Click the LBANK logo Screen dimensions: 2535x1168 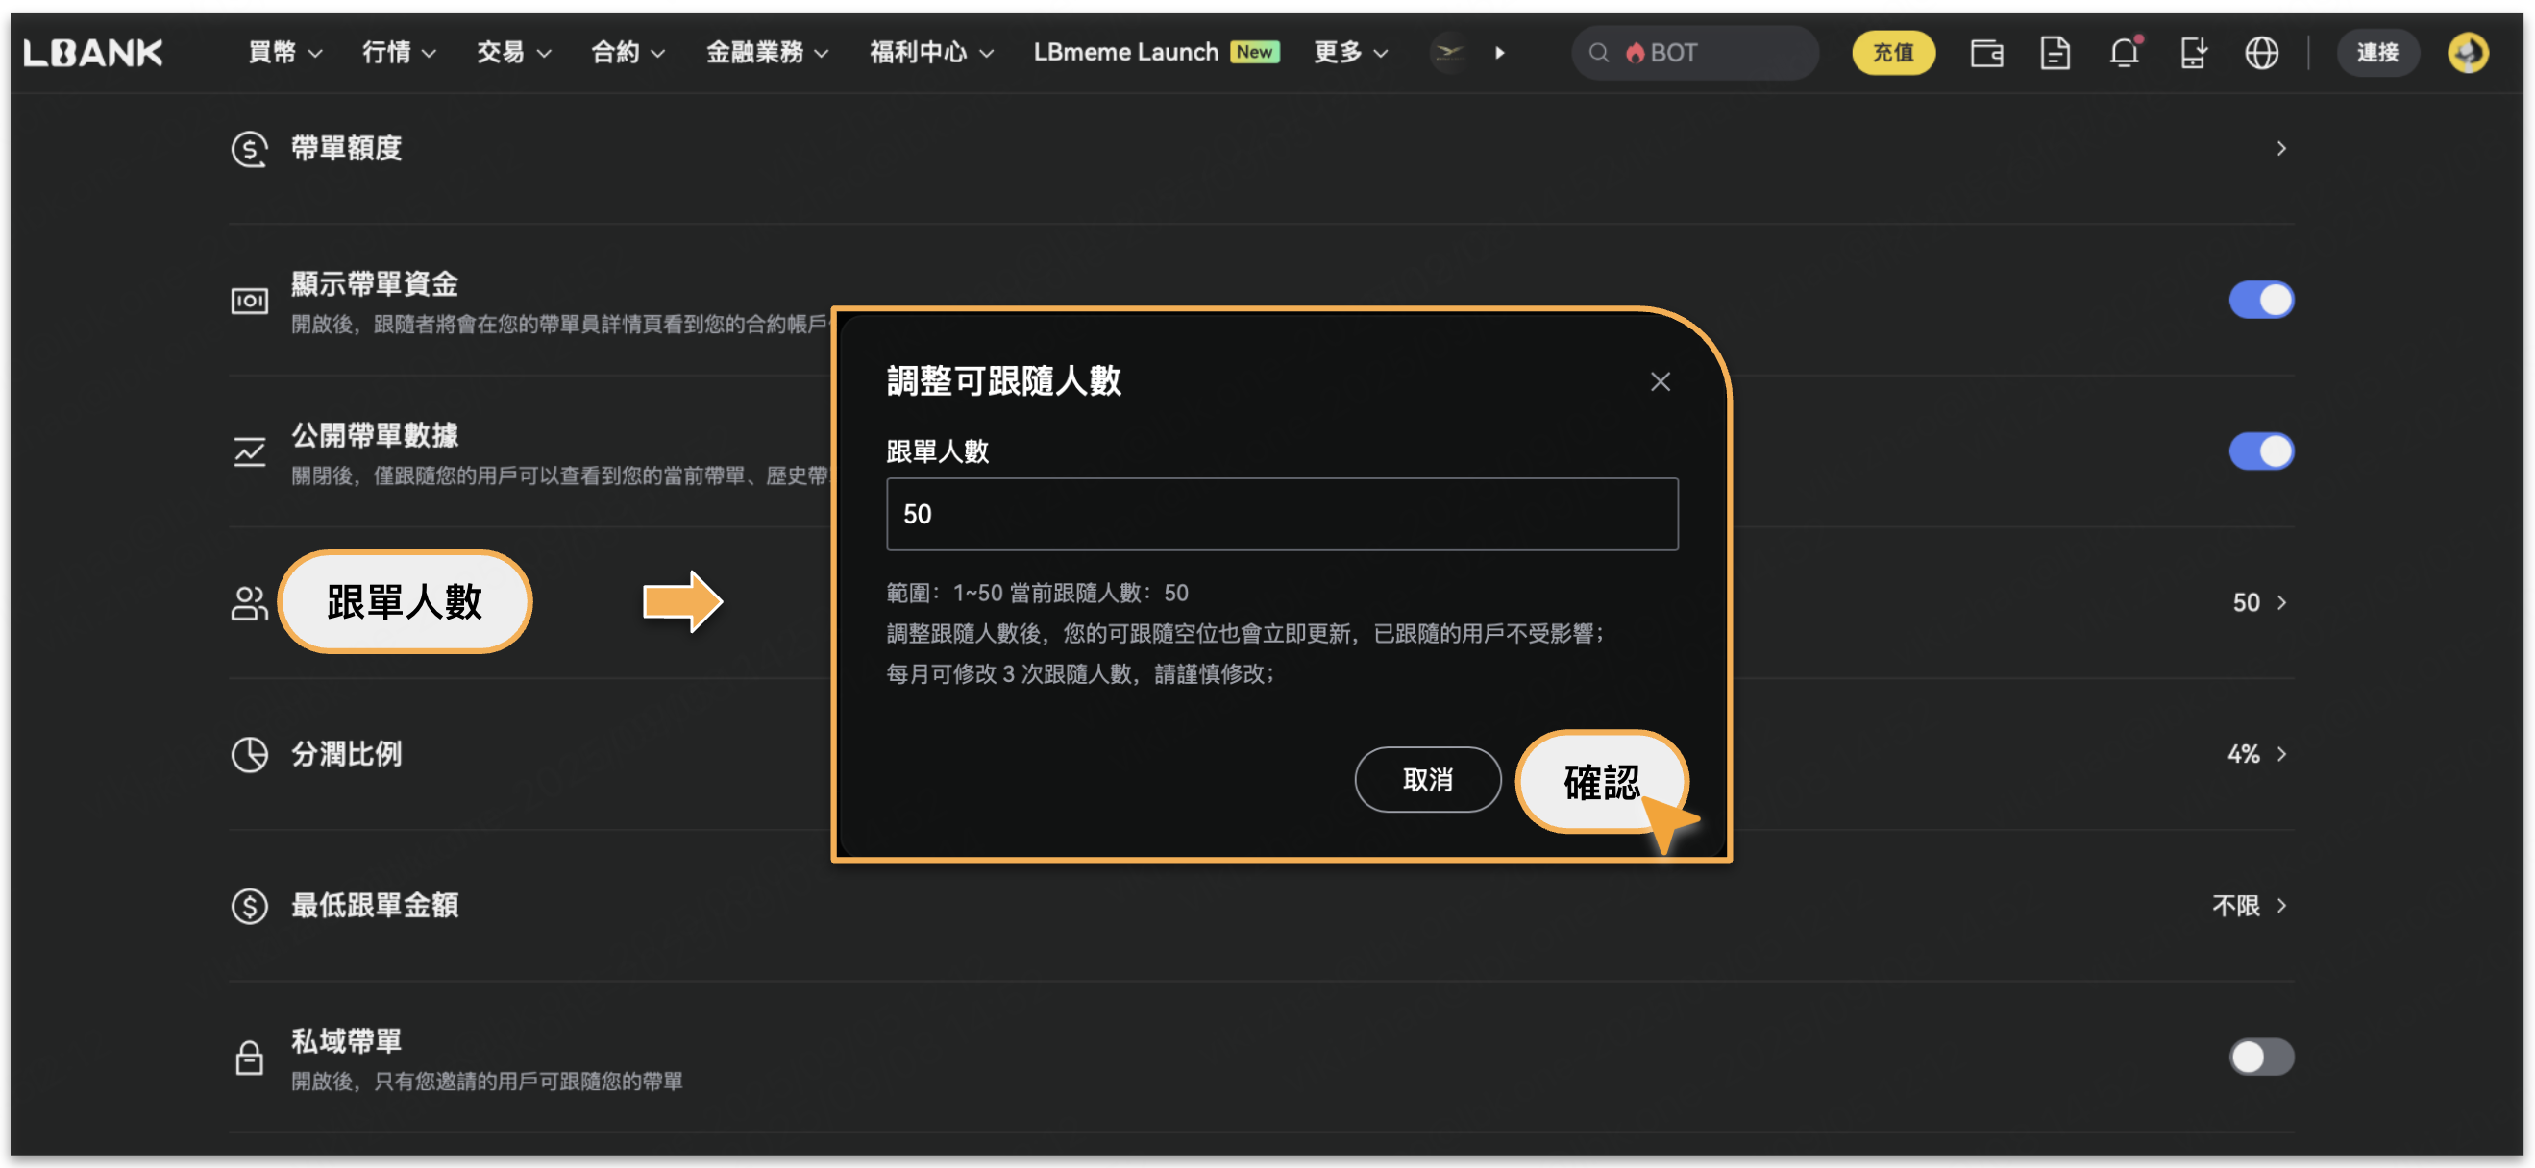[93, 52]
